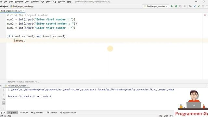208x117 pixels.
Task: Click the 'Enter second number' code line
Action: (x=42, y=24)
